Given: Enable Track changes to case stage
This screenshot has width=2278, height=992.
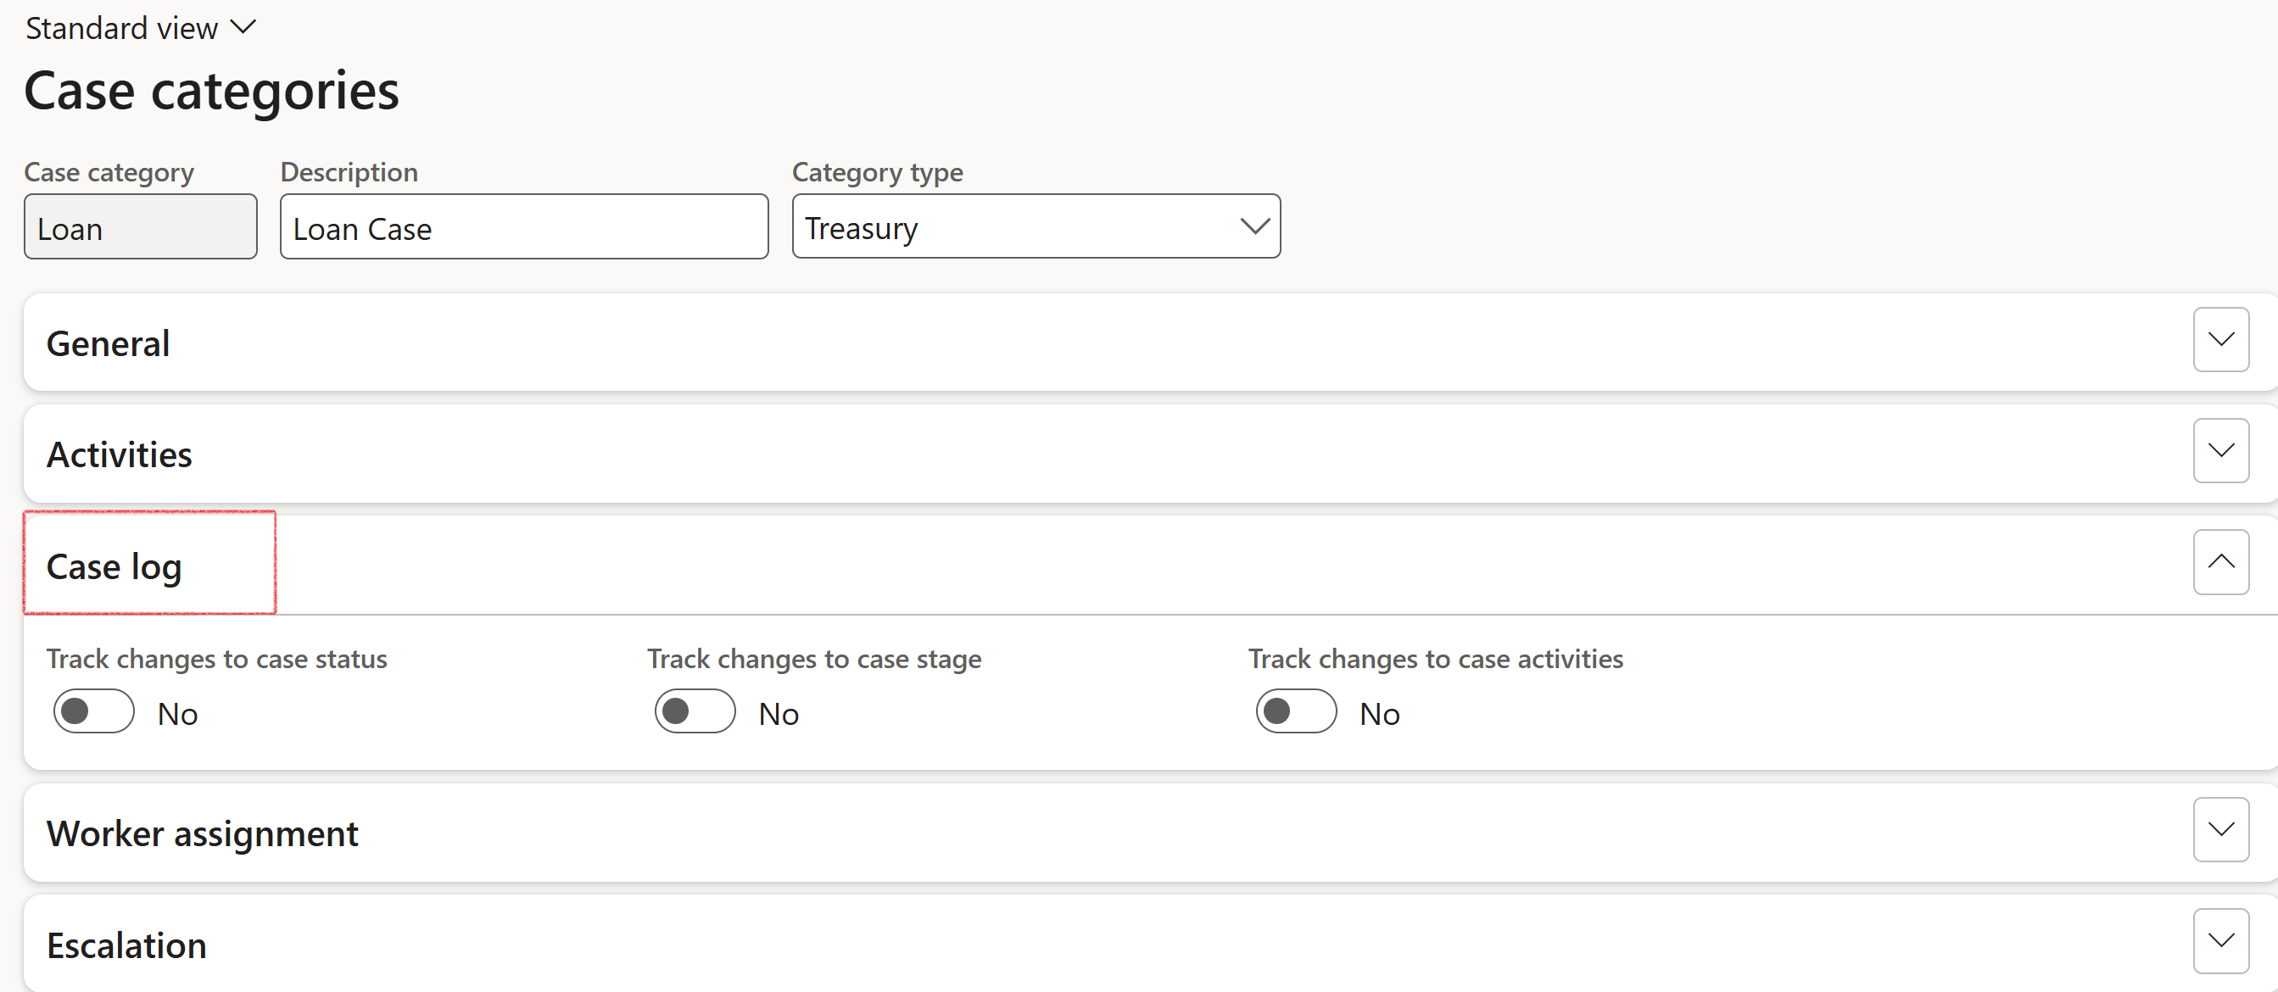Looking at the screenshot, I should [695, 711].
